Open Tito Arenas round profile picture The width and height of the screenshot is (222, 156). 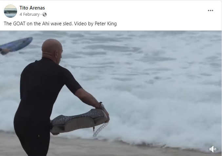tap(10, 11)
